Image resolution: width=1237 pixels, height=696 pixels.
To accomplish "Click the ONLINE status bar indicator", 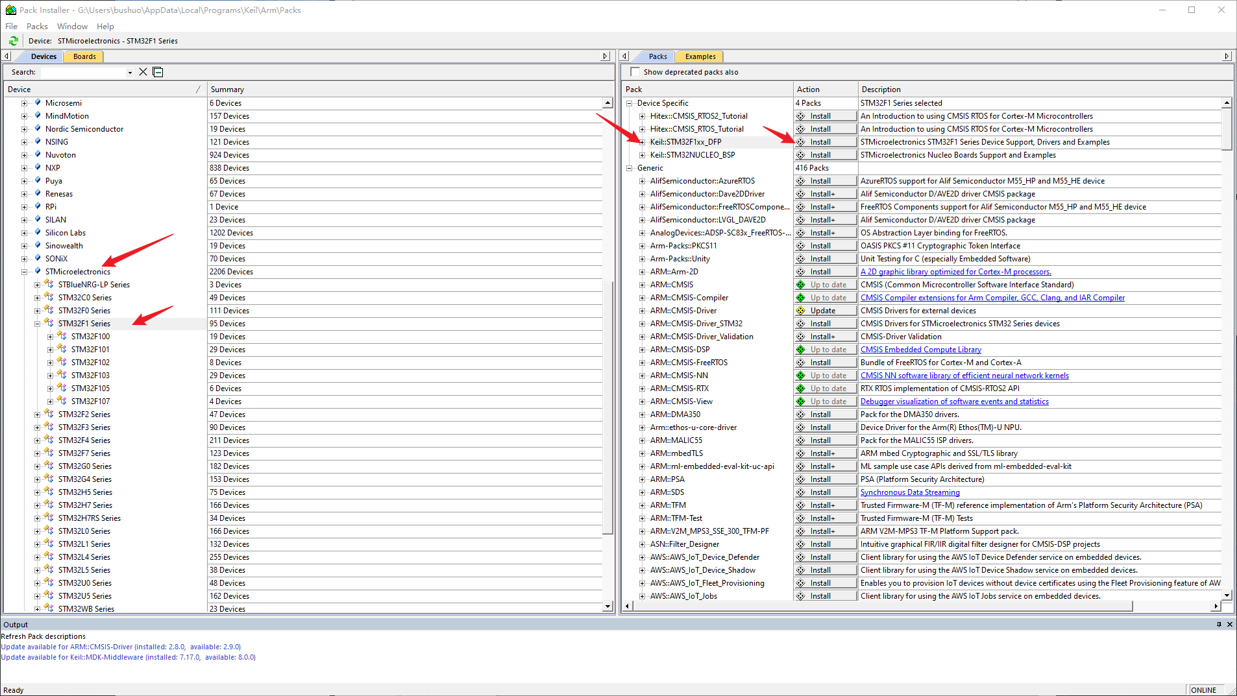I will coord(1204,690).
